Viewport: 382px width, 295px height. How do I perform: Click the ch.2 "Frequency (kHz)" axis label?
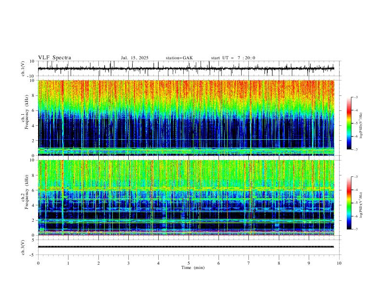(x=27, y=192)
